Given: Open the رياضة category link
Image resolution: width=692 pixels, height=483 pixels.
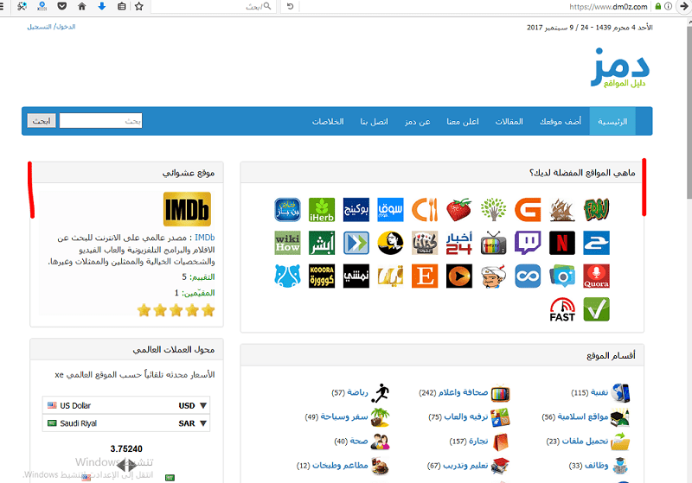Looking at the screenshot, I should tap(357, 392).
